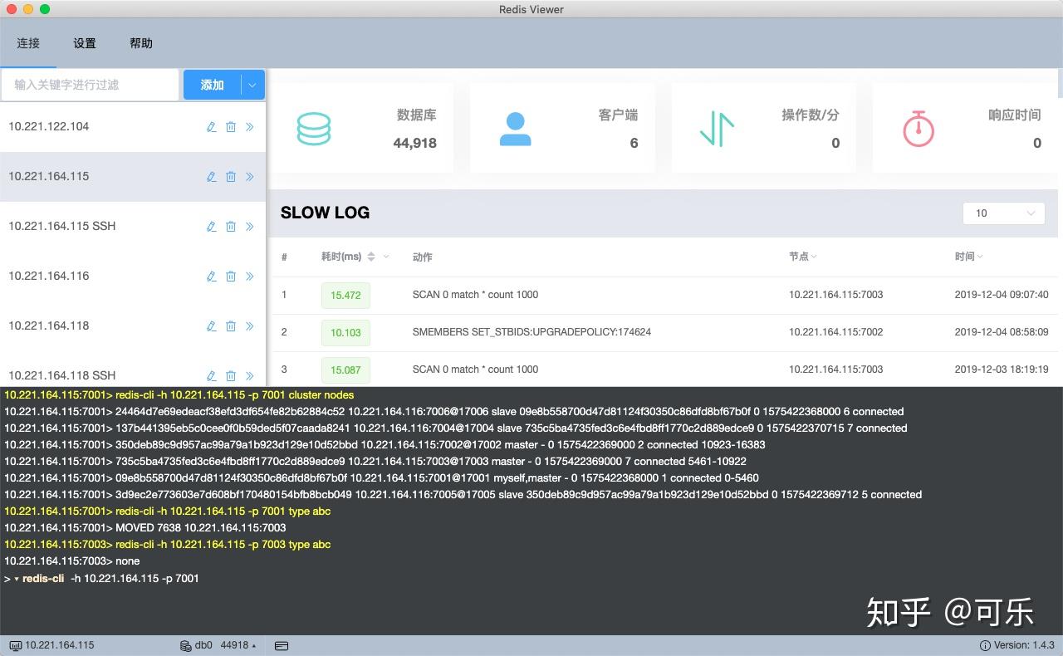1063x656 pixels.
Task: Click the user icon in 客户端 card
Action: pyautogui.click(x=515, y=129)
